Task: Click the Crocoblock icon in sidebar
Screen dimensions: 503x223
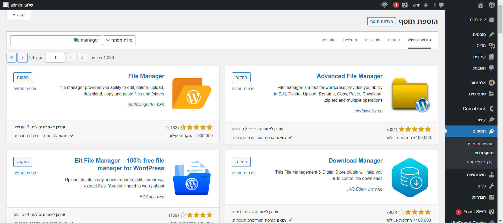Action: pos(492,108)
